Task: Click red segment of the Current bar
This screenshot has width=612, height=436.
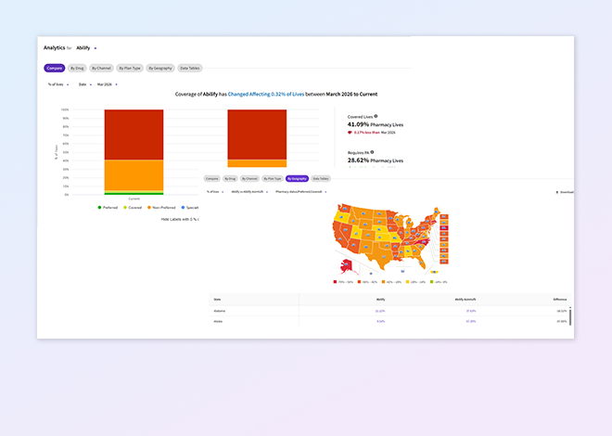Action: tap(134, 135)
